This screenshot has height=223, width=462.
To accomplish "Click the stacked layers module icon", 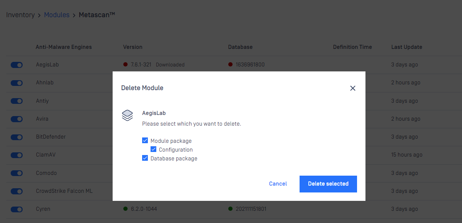I will pyautogui.click(x=127, y=115).
